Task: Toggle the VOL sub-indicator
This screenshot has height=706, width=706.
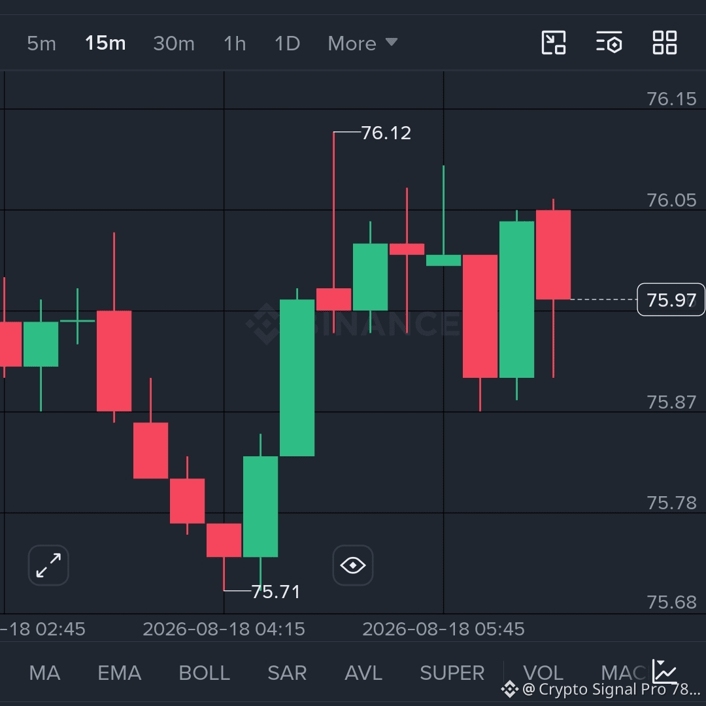Action: tap(543, 673)
